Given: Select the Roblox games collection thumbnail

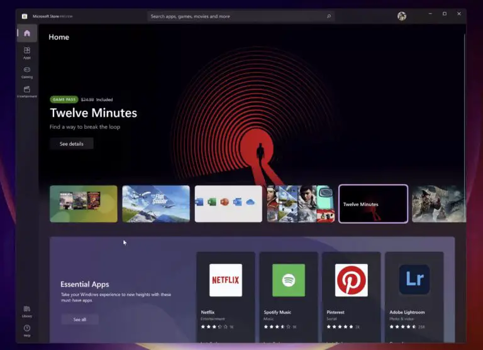Looking at the screenshot, I should click(x=84, y=204).
